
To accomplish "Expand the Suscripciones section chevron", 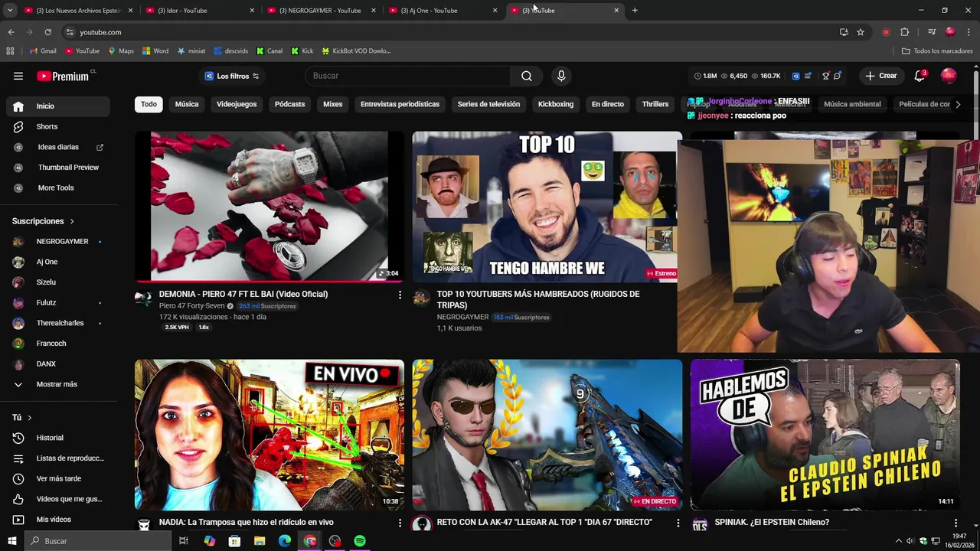I will tap(72, 221).
